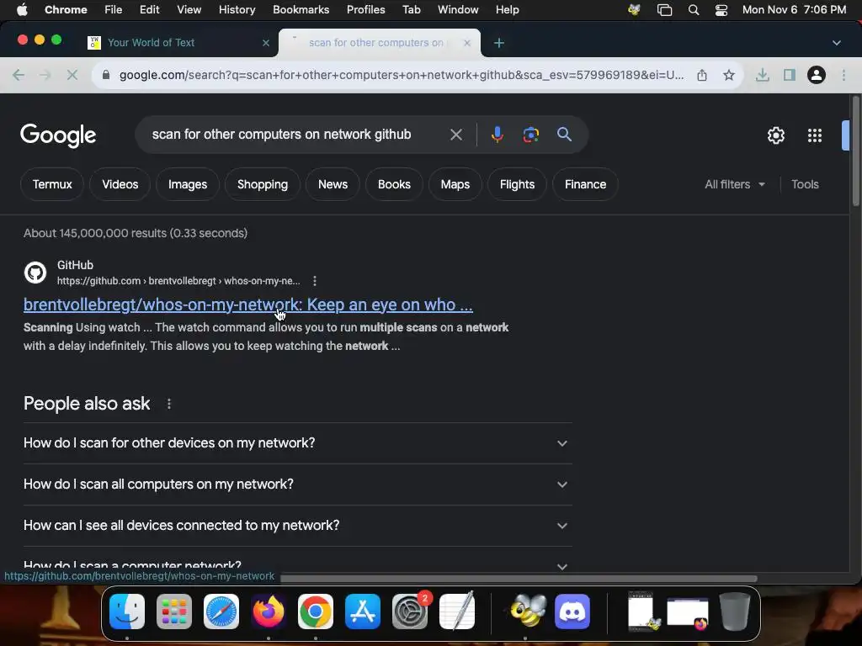Screen dimensions: 862x646
Task: Open System Settings in the dock
Action: click(x=410, y=611)
